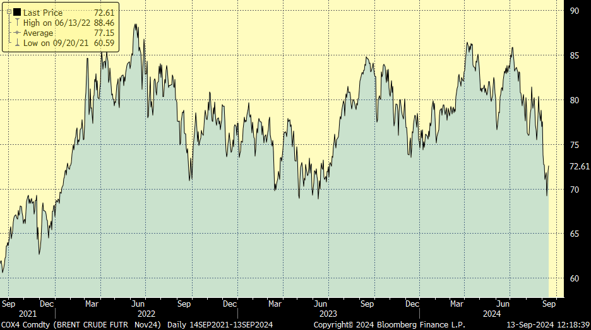Click the 2022 year label on the time axis

pos(146,314)
